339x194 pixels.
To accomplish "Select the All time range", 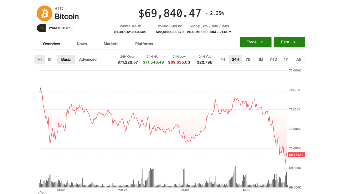I will click(298, 59).
